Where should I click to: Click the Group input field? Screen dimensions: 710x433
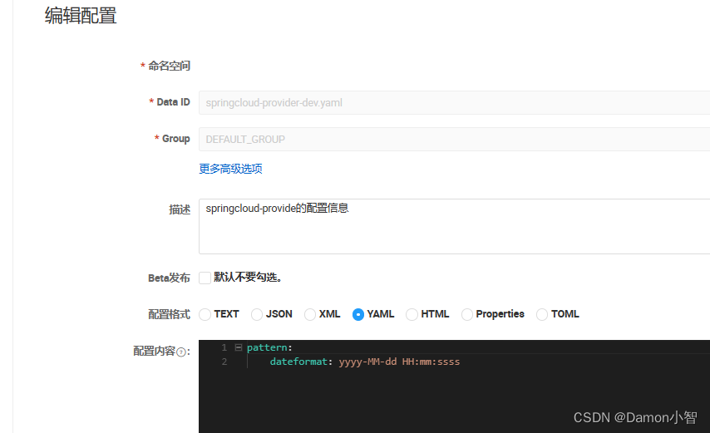[454, 140]
